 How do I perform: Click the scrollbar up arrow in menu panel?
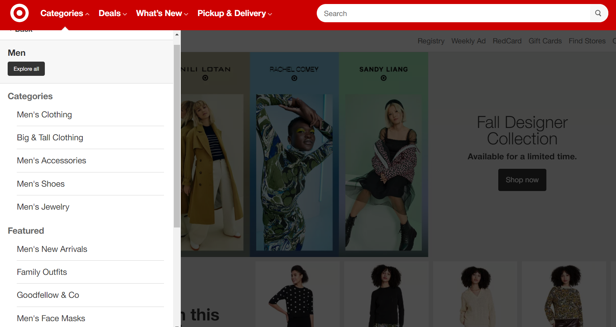177,35
